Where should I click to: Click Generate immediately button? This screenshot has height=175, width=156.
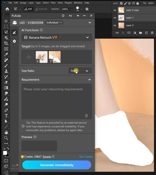(57, 165)
